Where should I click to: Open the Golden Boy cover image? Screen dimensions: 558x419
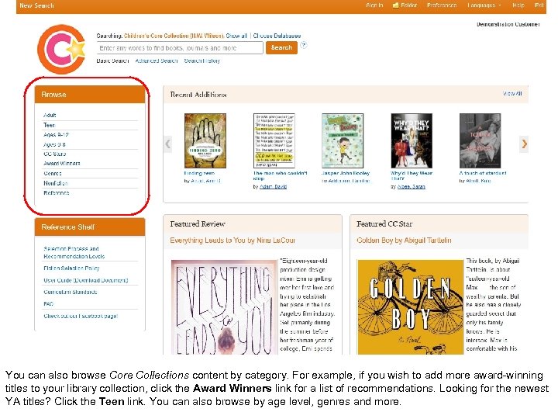(411, 307)
